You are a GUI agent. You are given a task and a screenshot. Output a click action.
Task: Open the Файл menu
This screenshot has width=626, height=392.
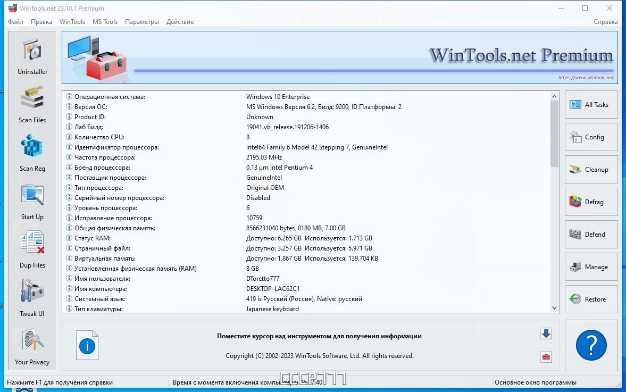coord(15,22)
